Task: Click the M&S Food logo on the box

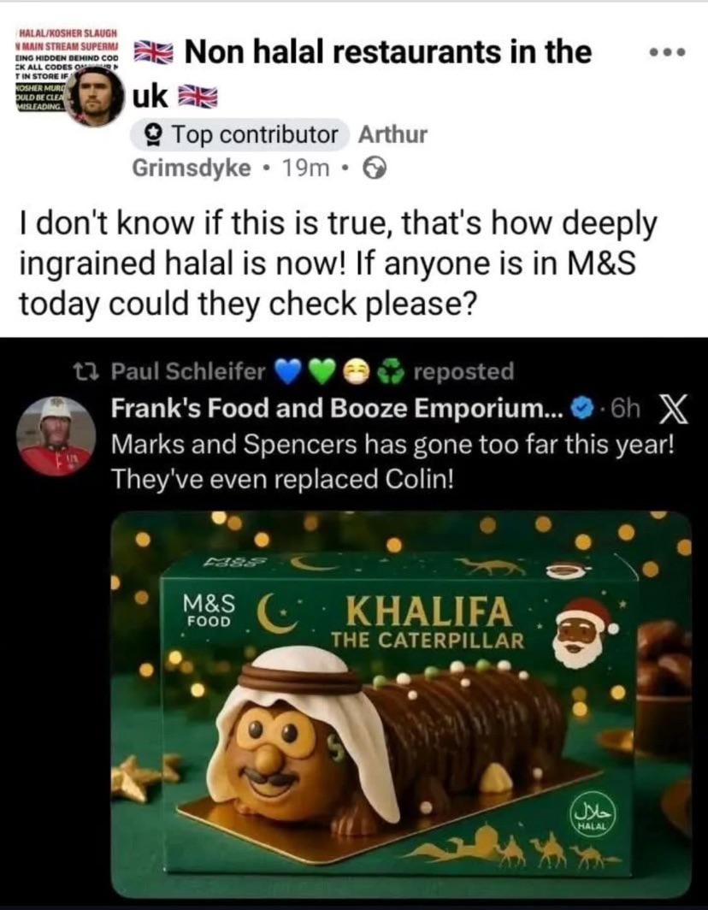Action: 209,610
